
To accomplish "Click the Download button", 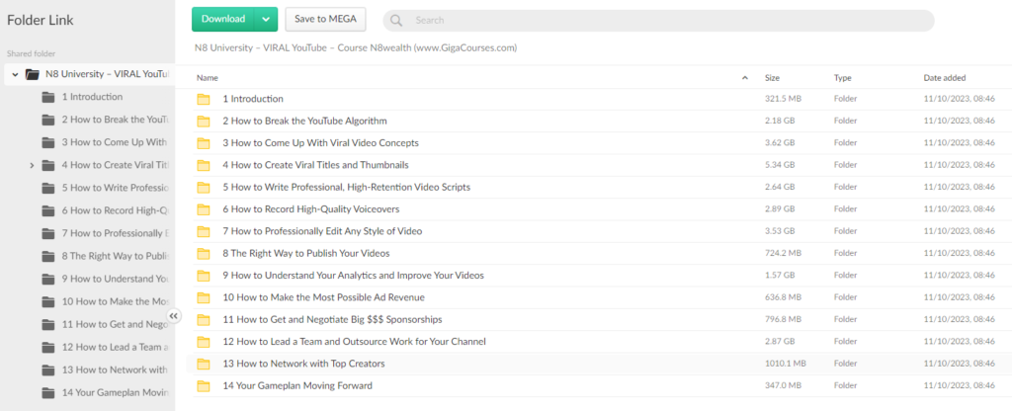I will [221, 19].
